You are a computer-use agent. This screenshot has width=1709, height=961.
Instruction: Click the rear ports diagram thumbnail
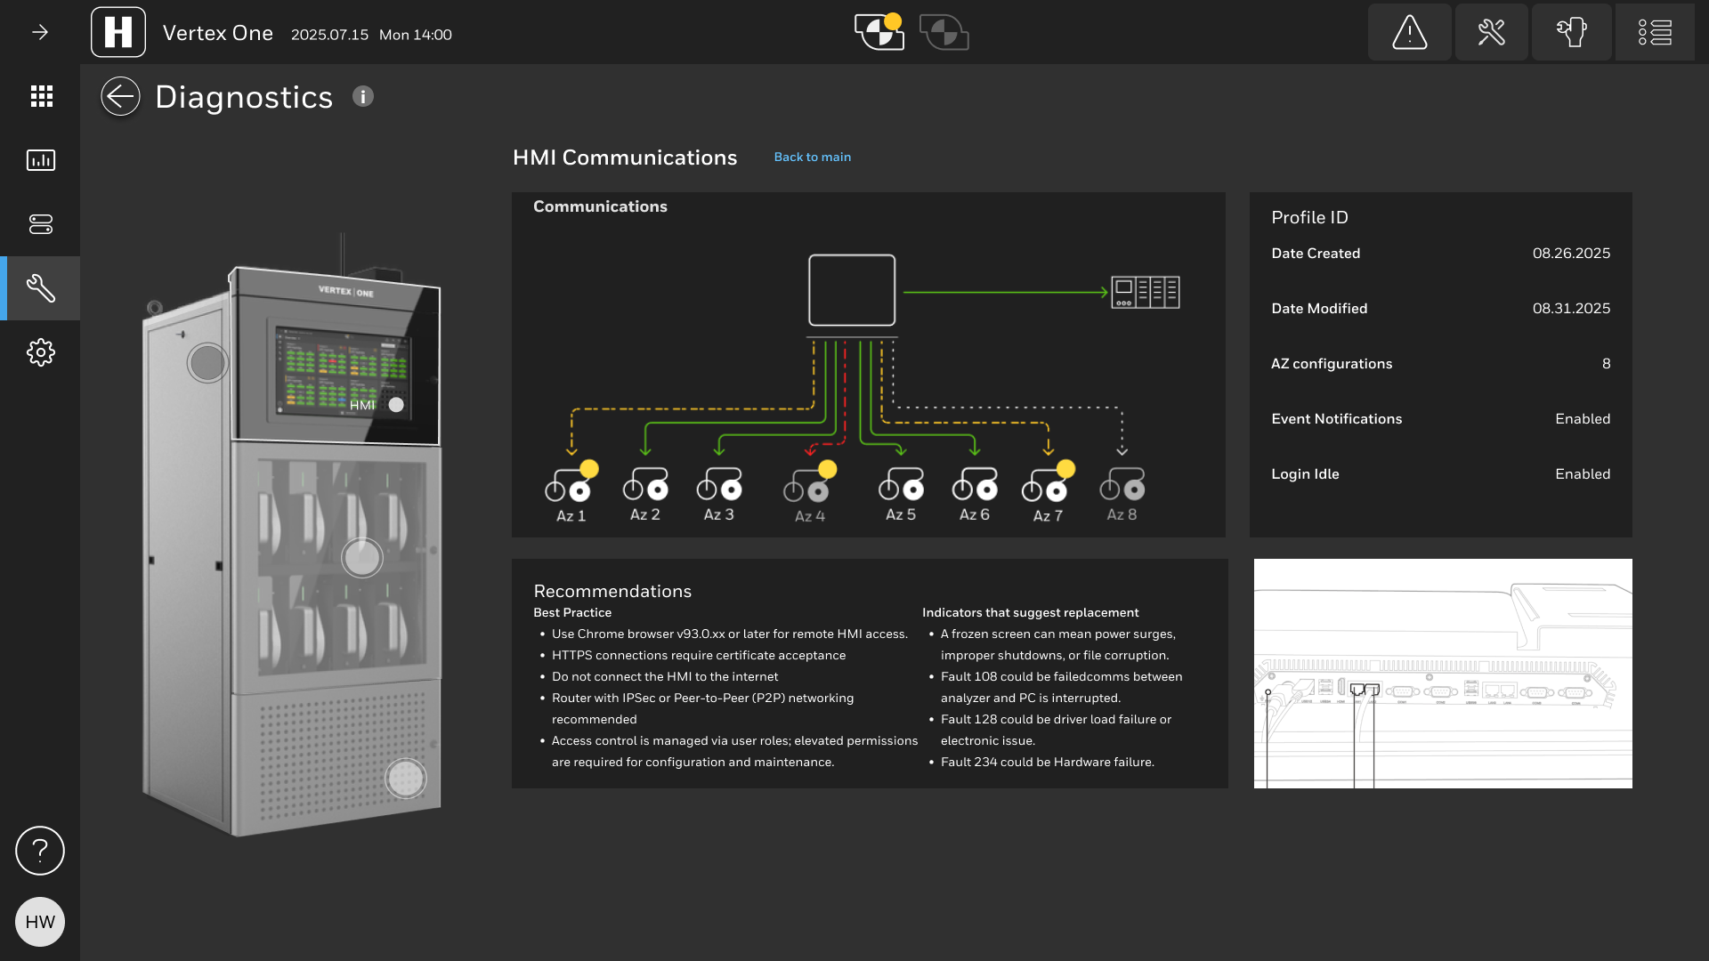click(1442, 674)
